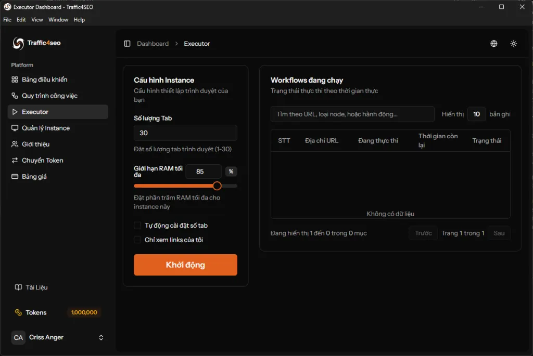Enable Chỉ xem links của tôi checkbox
Viewport: 533px width, 356px height.
click(137, 240)
